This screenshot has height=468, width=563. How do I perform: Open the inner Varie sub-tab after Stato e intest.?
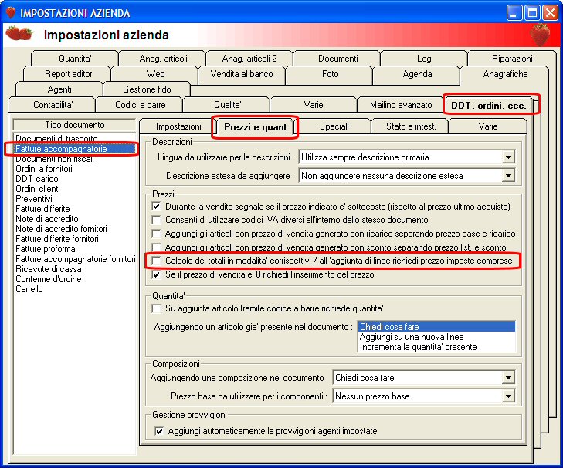tap(487, 126)
